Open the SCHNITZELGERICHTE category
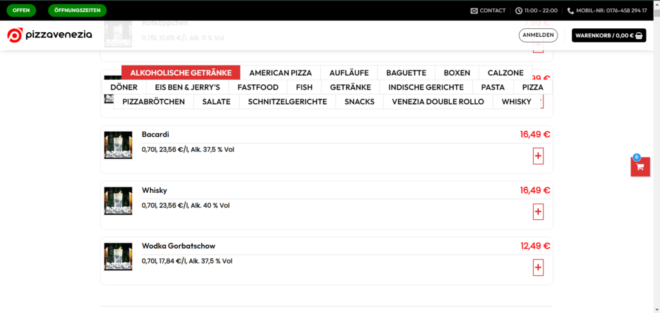 pyautogui.click(x=287, y=102)
